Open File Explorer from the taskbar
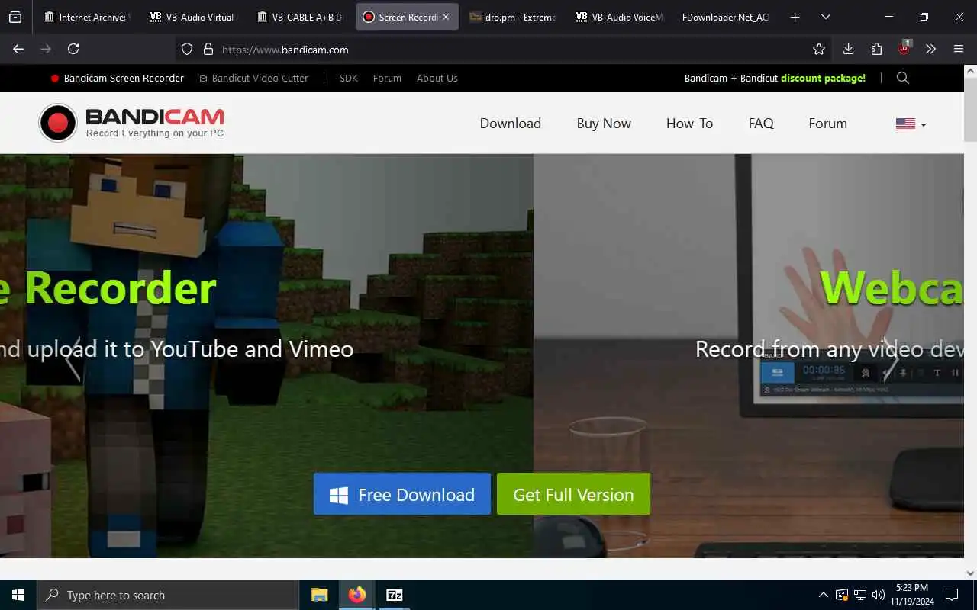The height and width of the screenshot is (610, 977). click(320, 595)
